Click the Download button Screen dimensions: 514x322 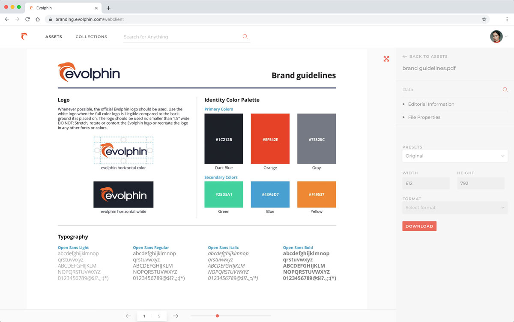tap(419, 226)
